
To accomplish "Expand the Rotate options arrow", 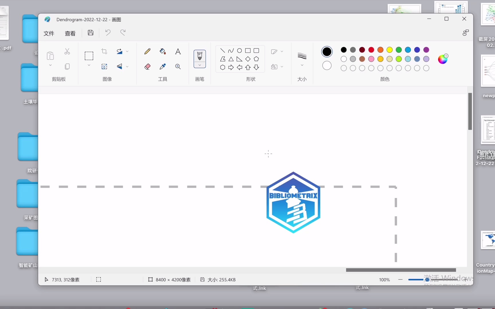I will coord(127,51).
